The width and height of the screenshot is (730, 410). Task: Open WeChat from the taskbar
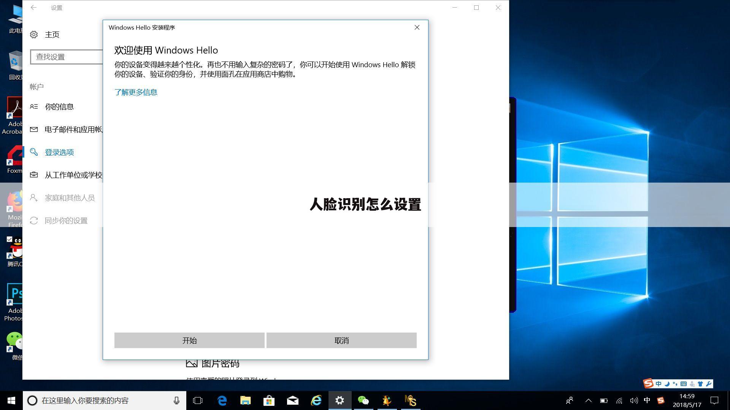tap(363, 401)
